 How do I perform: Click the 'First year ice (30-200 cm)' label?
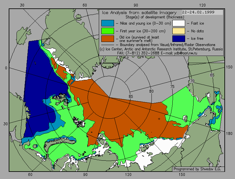click(143, 31)
